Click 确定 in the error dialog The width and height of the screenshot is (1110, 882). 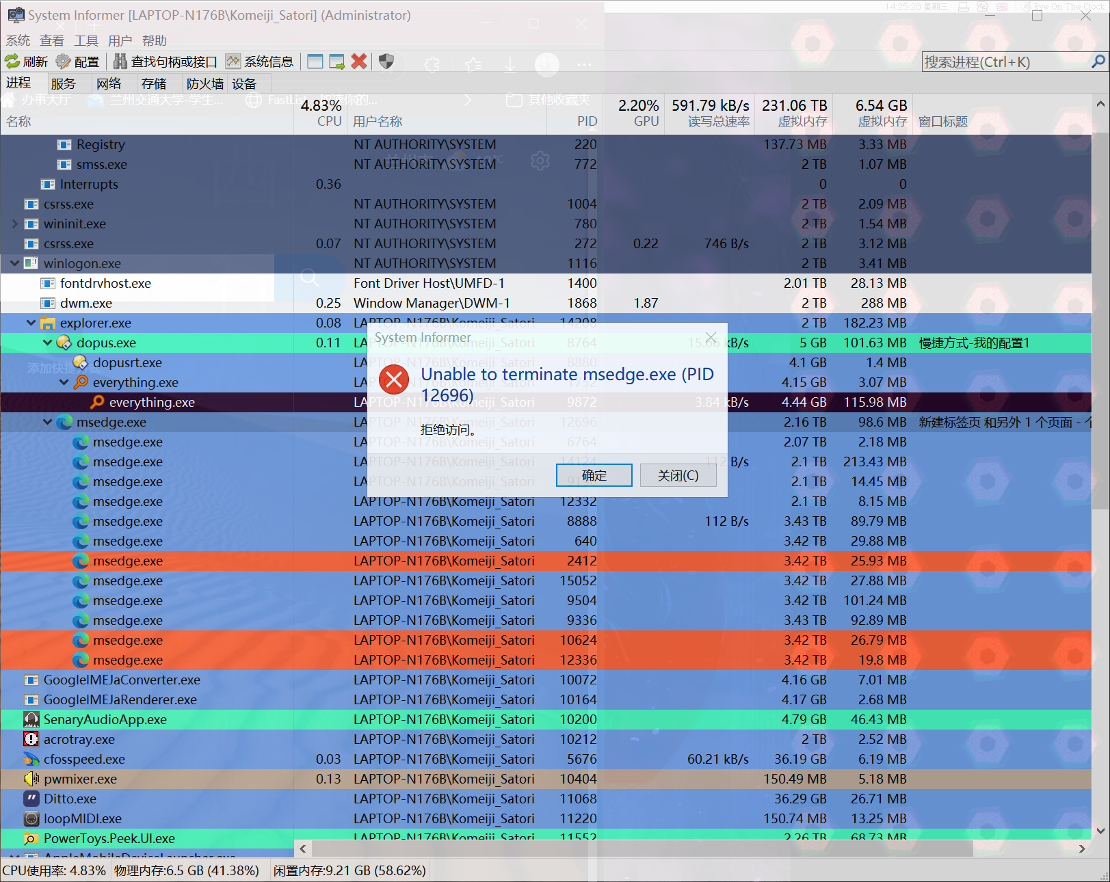[x=594, y=475]
